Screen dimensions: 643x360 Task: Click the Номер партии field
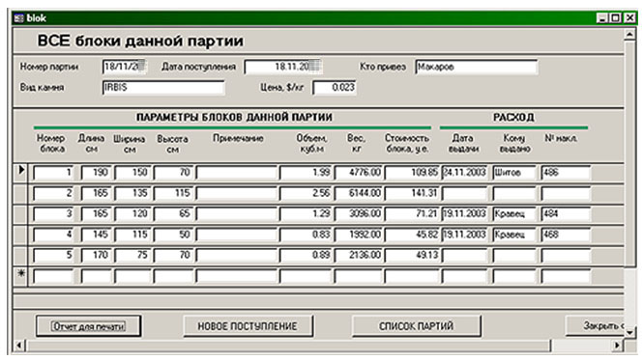[x=125, y=67]
